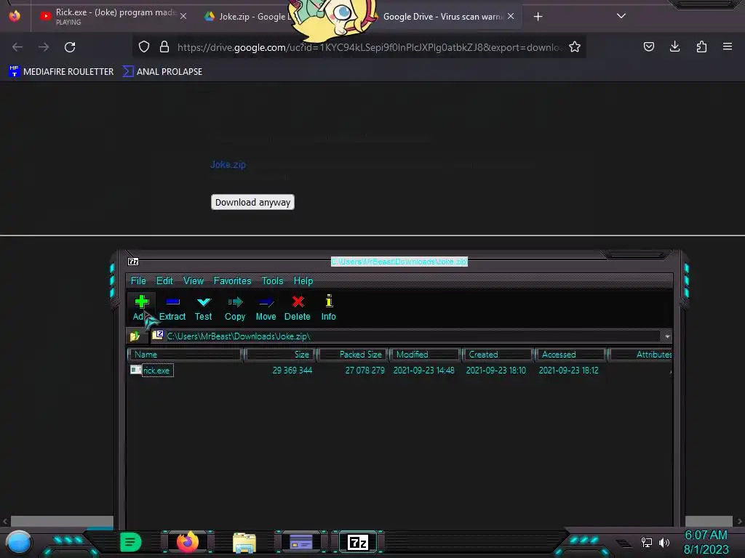Open a new browser tab

tap(538, 17)
